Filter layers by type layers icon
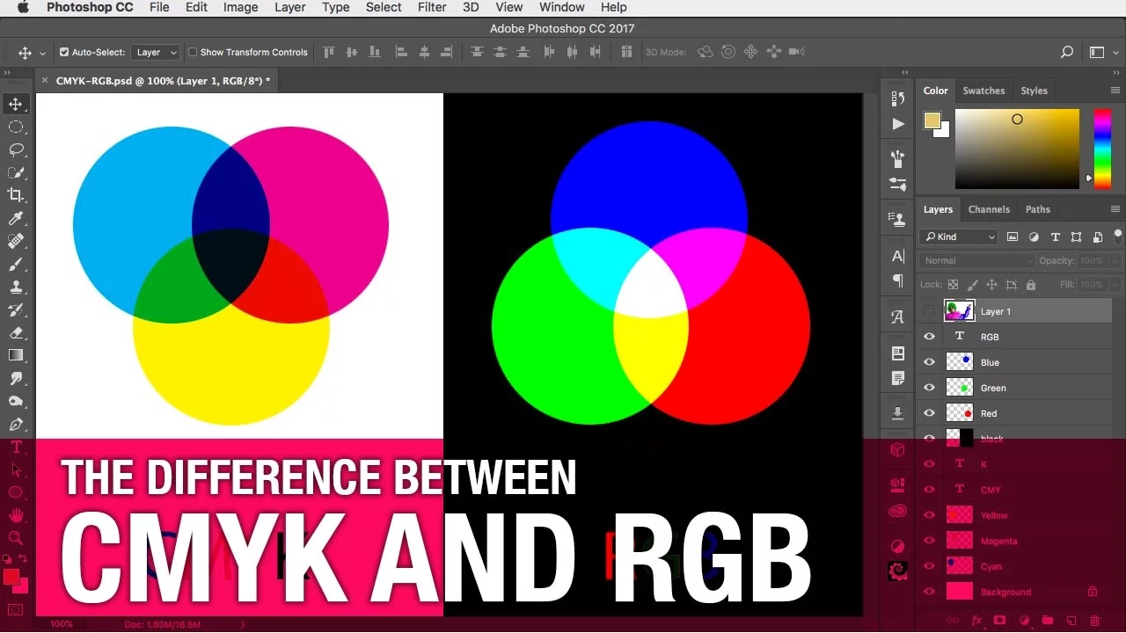Screen dimensions: 1126x633 pos(1055,236)
